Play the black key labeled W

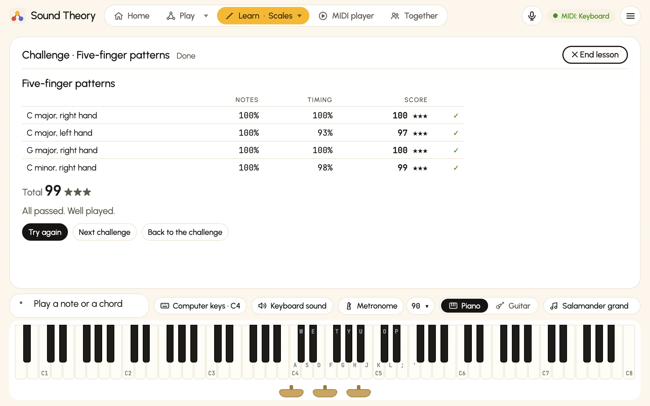(x=301, y=344)
